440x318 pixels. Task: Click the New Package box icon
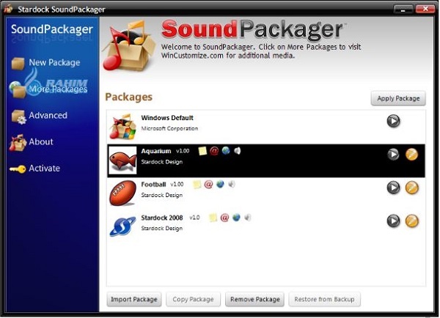point(18,63)
